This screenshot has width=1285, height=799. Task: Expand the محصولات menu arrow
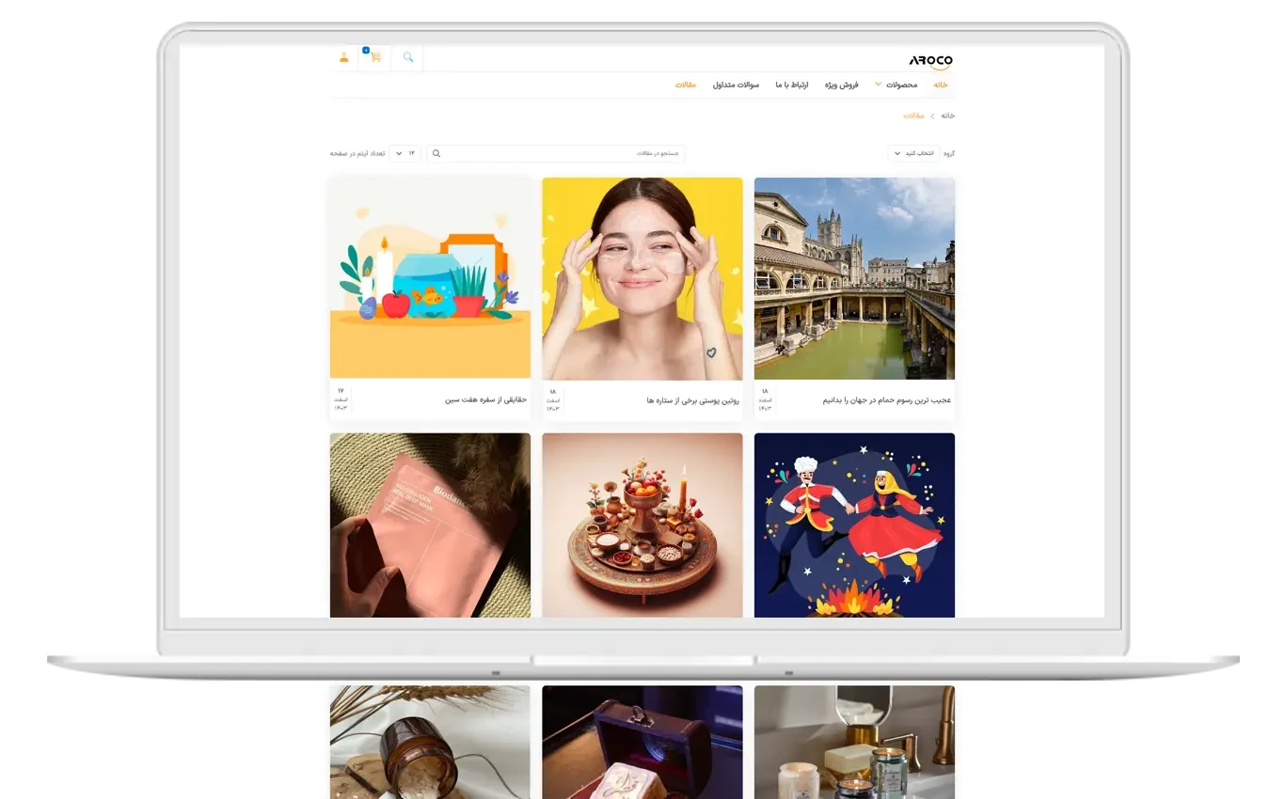(x=879, y=84)
